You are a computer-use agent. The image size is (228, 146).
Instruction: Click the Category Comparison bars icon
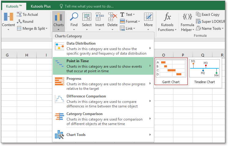[60, 117]
